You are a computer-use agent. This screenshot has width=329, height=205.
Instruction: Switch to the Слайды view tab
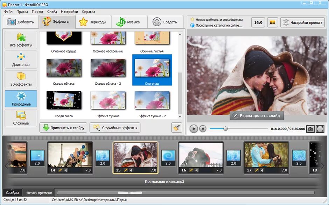click(12, 193)
